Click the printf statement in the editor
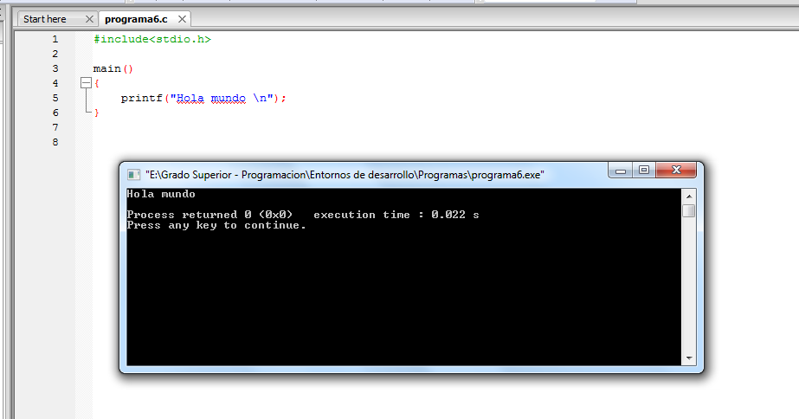The width and height of the screenshot is (799, 419). point(203,98)
